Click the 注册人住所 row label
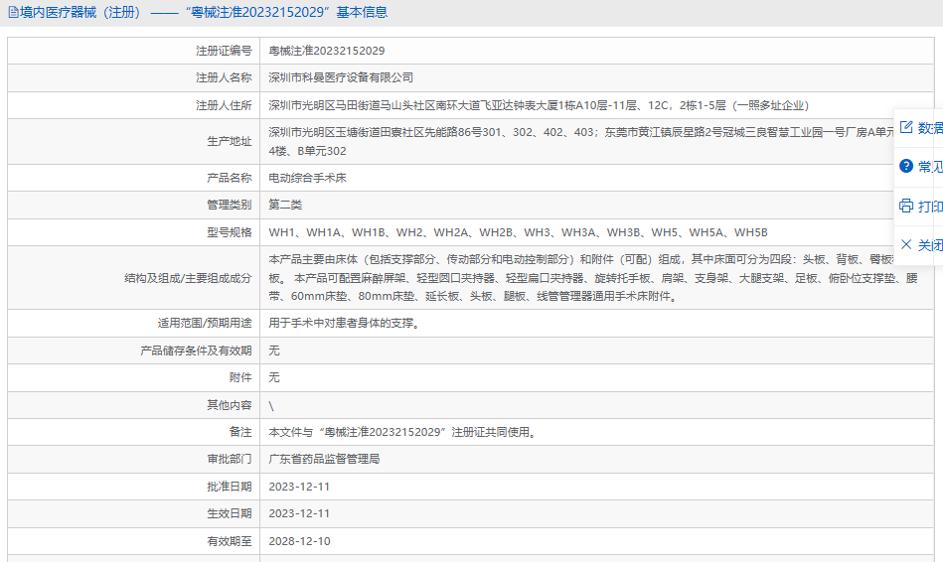This screenshot has height=562, width=943. (224, 106)
